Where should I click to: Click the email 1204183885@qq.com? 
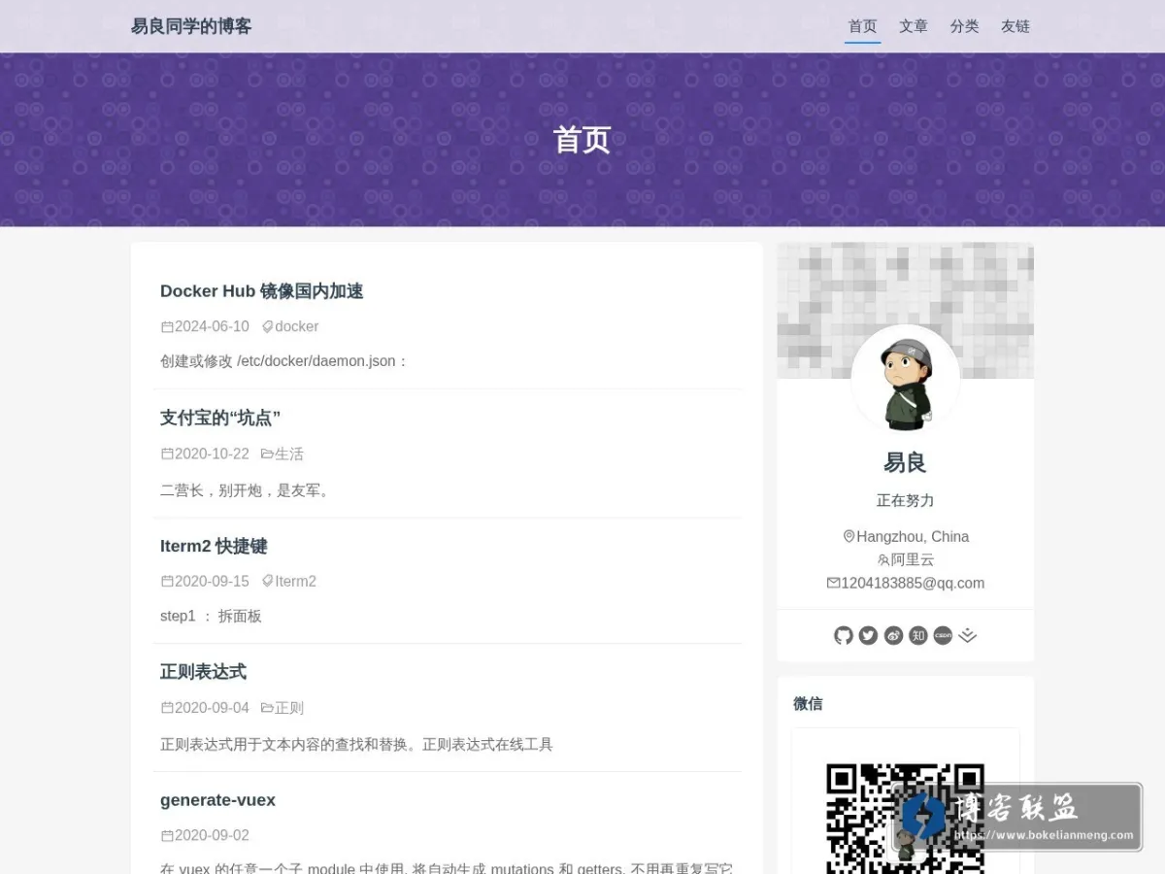coord(913,583)
